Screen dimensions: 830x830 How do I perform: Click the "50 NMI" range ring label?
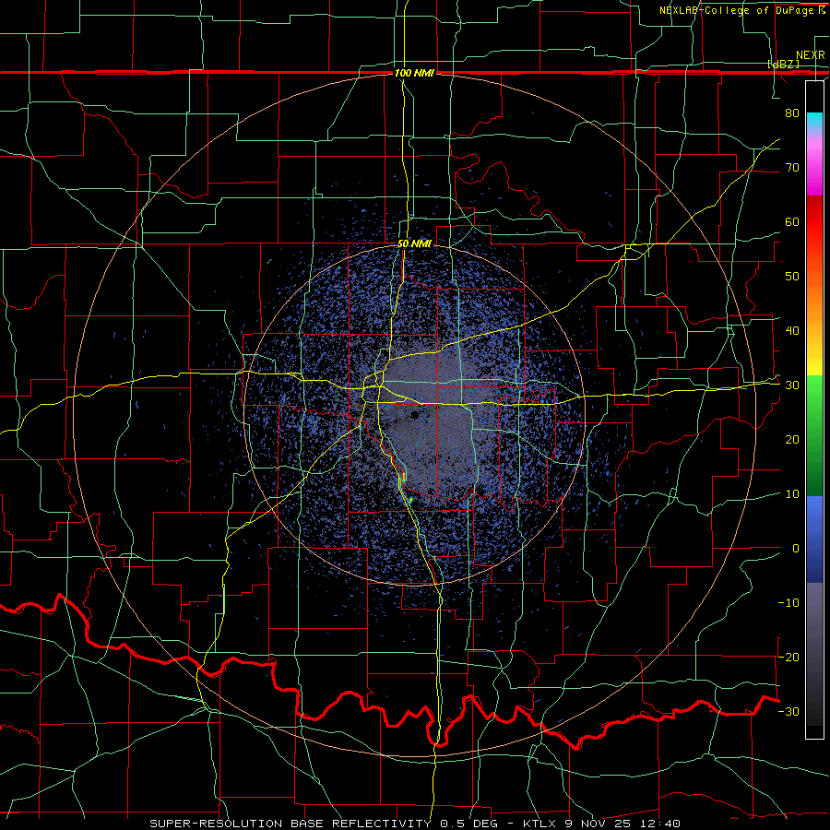coord(414,243)
